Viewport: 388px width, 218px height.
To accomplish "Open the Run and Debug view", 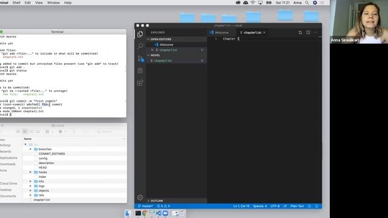I will (x=140, y=70).
